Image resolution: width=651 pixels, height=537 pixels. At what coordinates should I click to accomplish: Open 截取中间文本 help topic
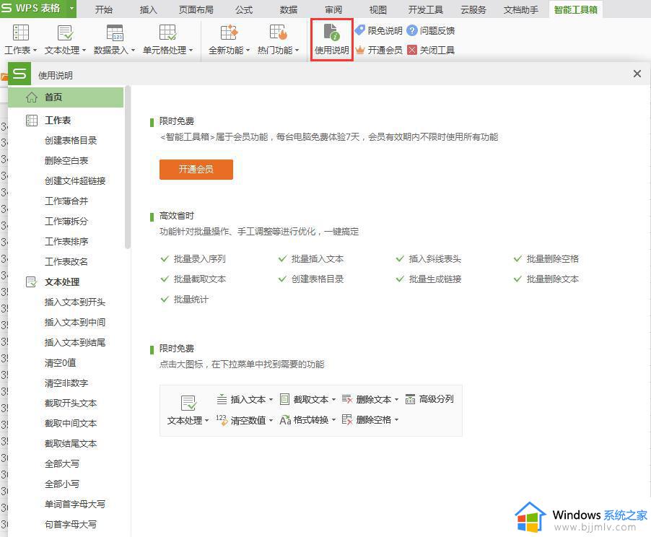pos(71,424)
